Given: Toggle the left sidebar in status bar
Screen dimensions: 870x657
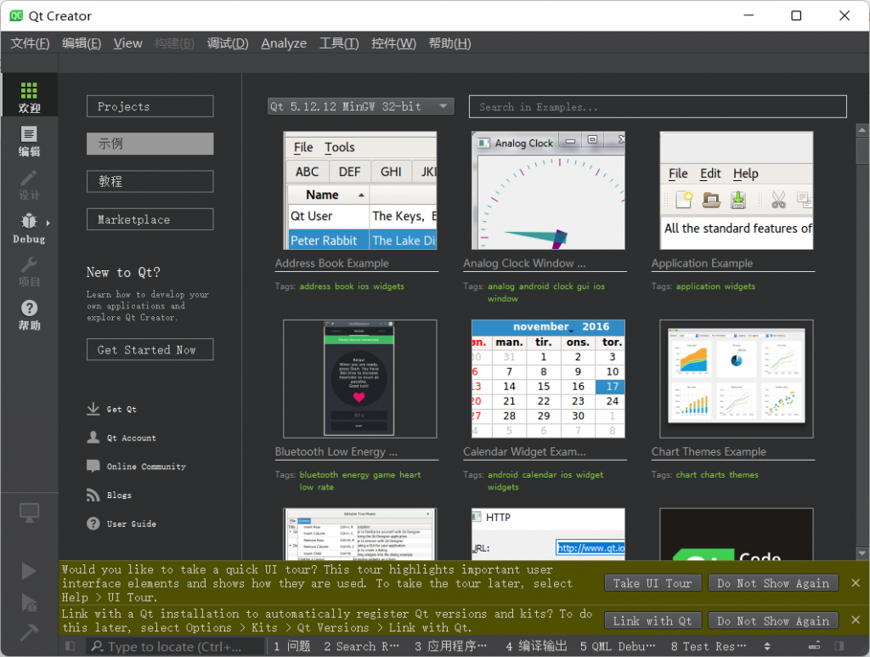Looking at the screenshot, I should [71, 646].
